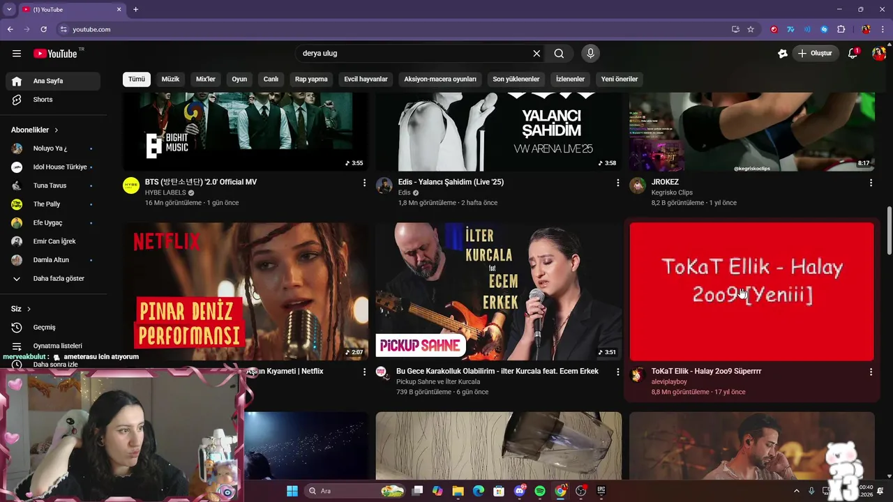Select the İzlenenler chip
This screenshot has height=502, width=893.
click(x=570, y=79)
